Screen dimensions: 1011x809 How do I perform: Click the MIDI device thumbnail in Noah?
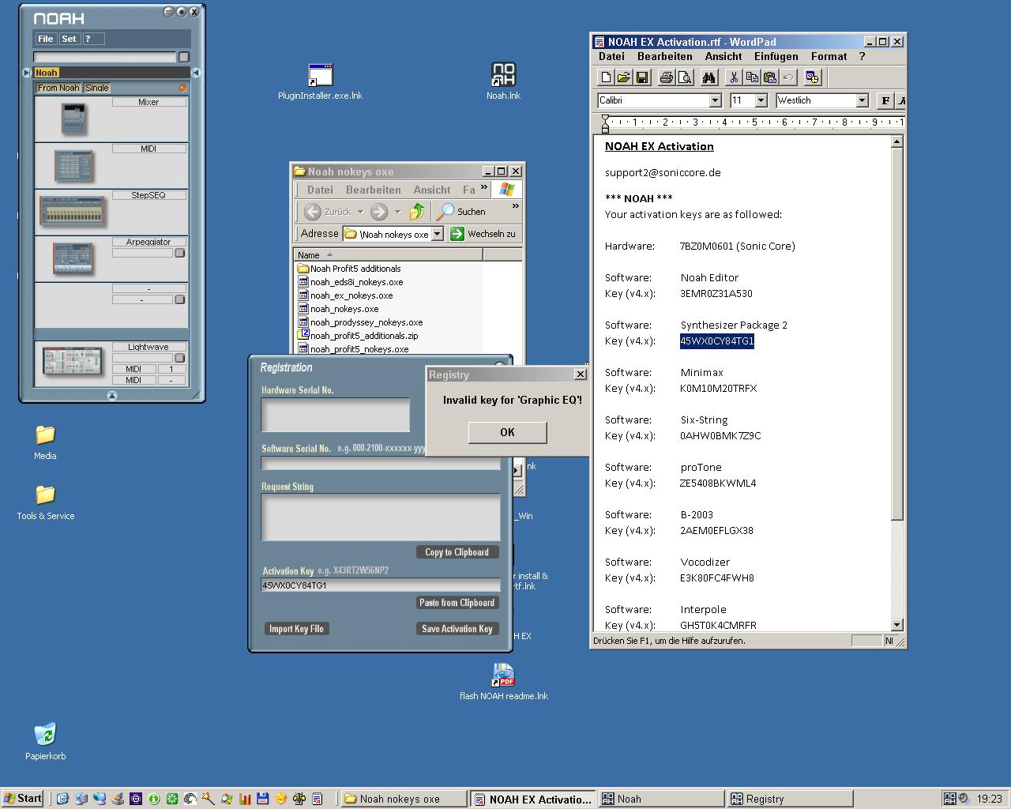73,165
